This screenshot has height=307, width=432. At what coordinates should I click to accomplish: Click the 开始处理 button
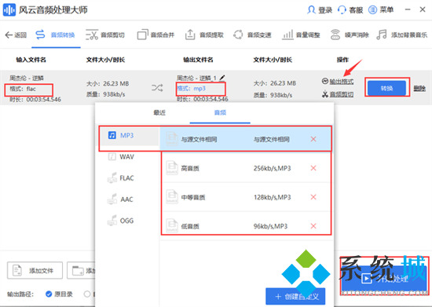pos(384,279)
